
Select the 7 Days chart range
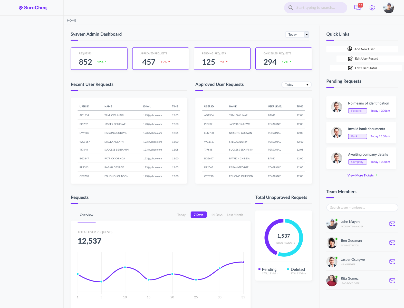click(199, 215)
